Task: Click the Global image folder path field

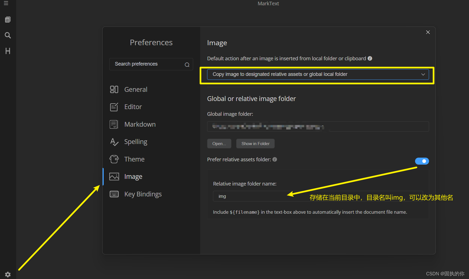Action: click(318, 126)
